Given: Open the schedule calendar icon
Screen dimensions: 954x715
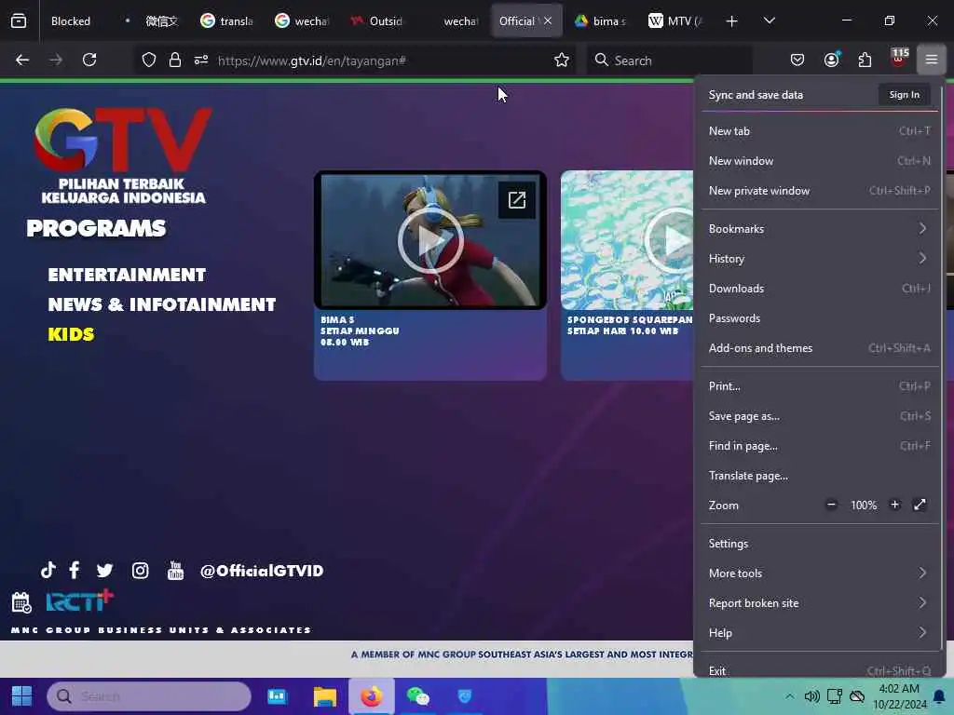Looking at the screenshot, I should click(x=21, y=602).
